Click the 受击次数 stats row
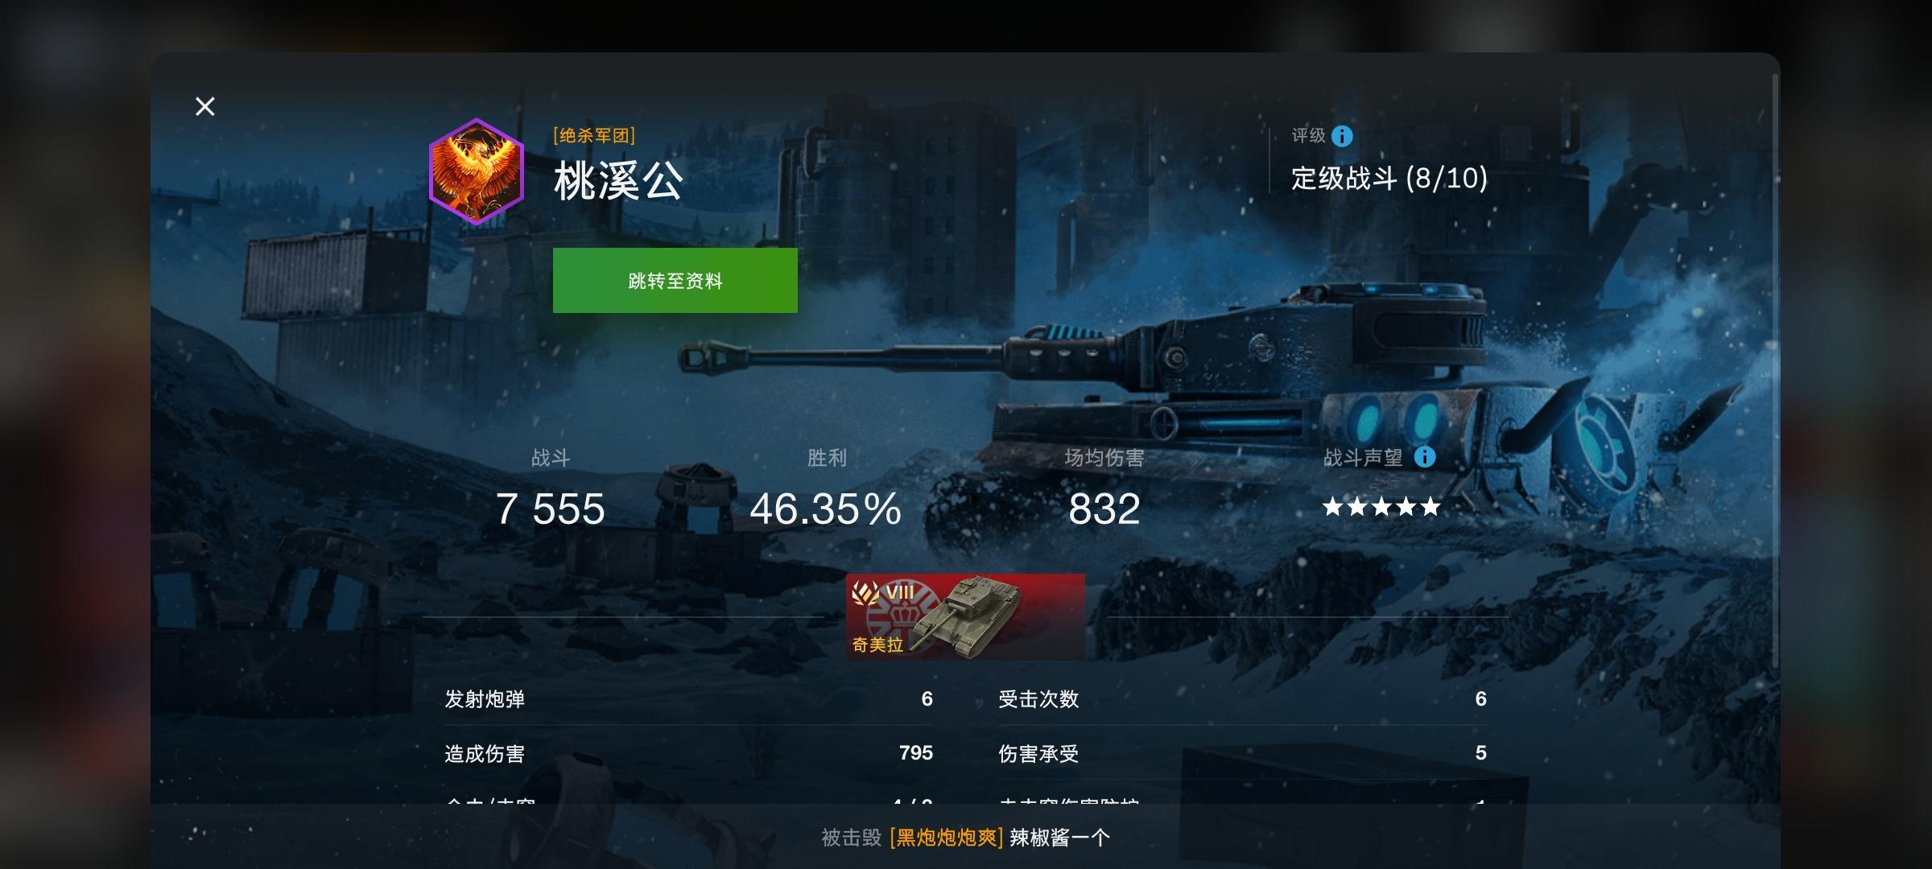This screenshot has height=869, width=1932. pos(1242,698)
